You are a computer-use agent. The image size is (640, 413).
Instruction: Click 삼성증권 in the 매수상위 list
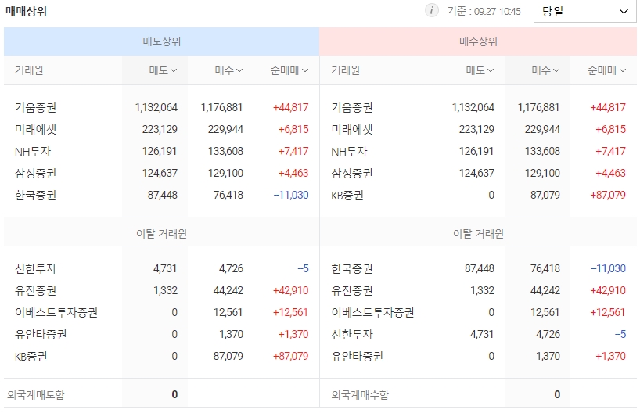pyautogui.click(x=352, y=173)
